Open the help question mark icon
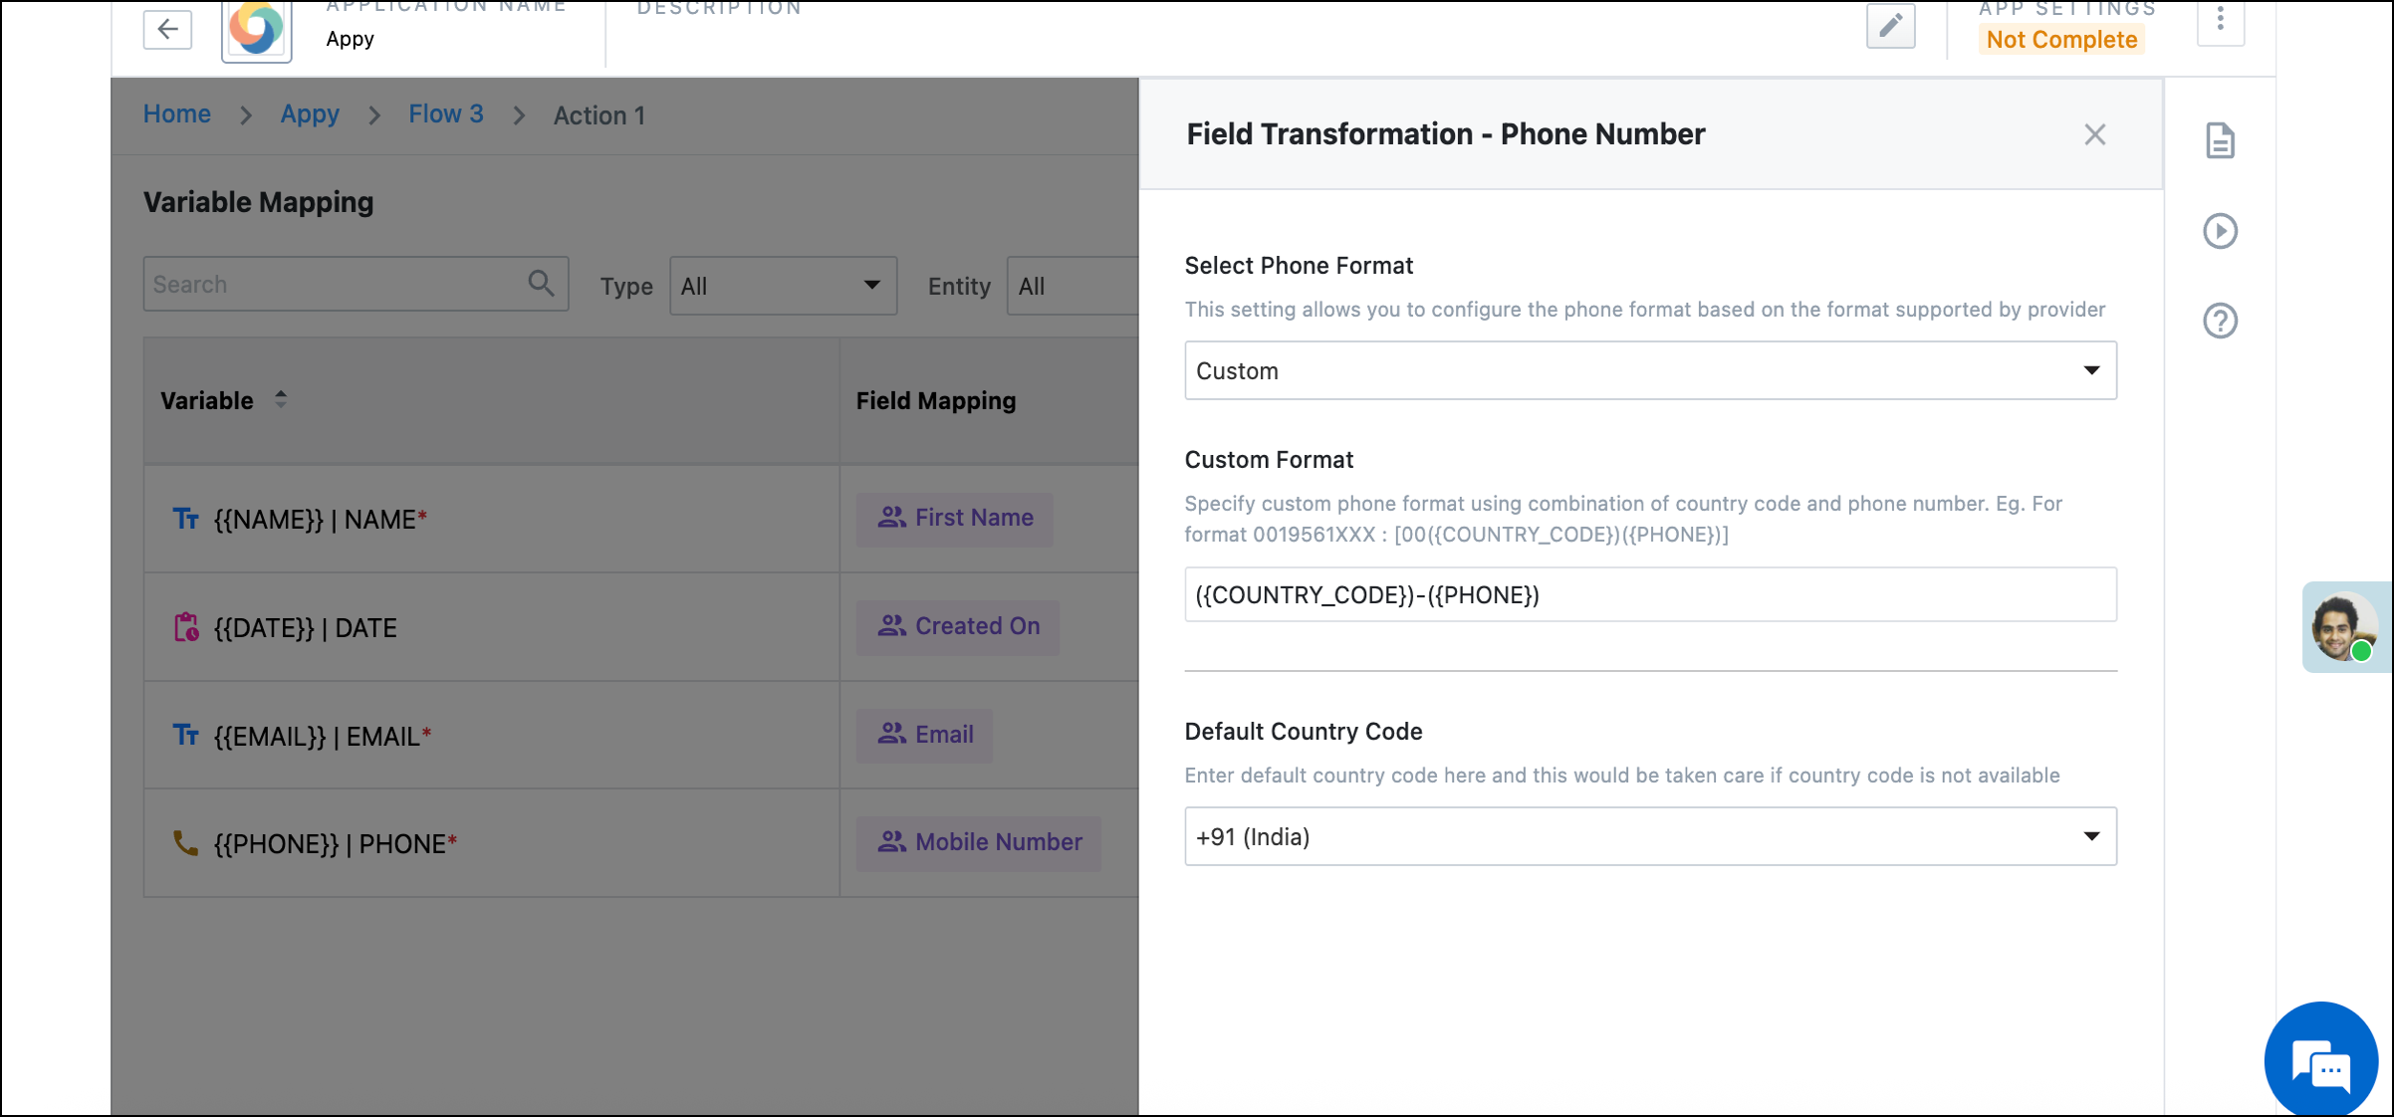 tap(2220, 321)
